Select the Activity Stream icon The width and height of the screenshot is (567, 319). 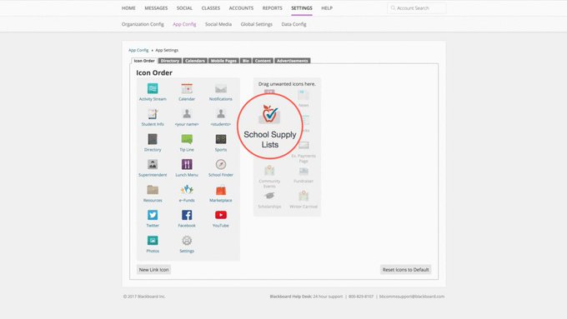tap(153, 88)
